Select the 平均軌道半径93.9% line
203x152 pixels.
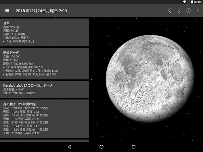pos(24,67)
